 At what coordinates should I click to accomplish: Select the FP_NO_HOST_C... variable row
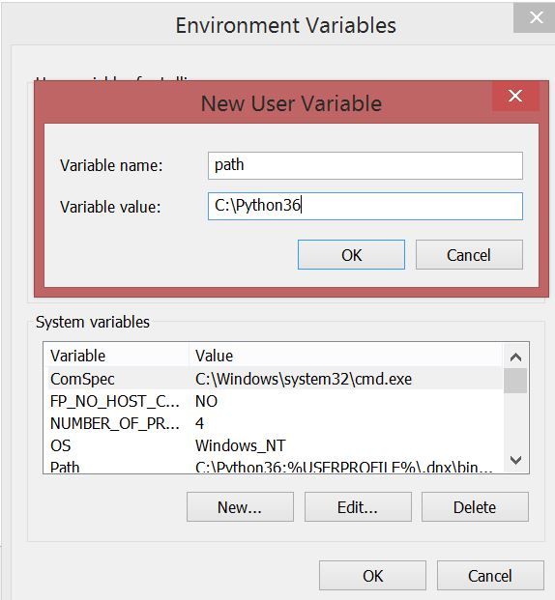[x=273, y=401]
